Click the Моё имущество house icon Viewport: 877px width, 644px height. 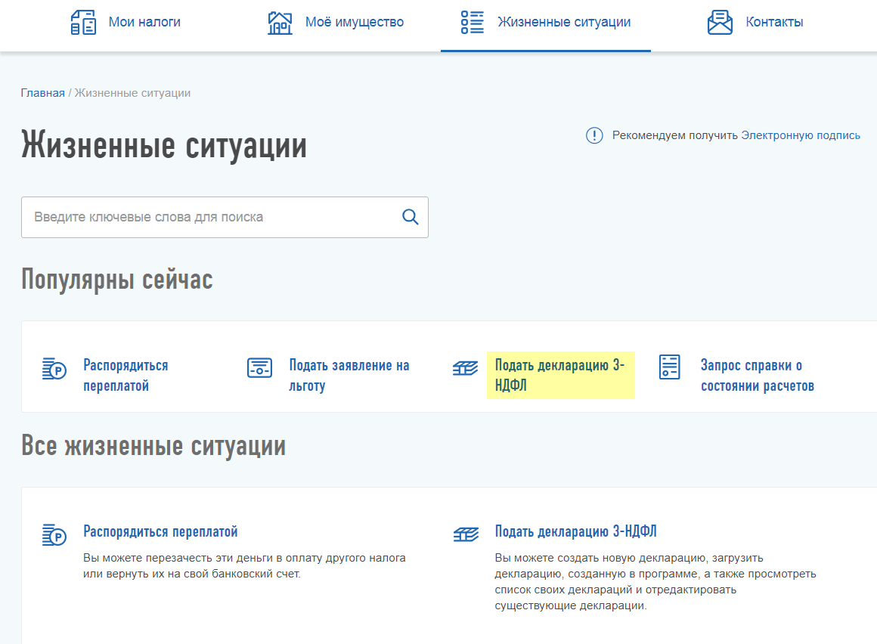280,23
